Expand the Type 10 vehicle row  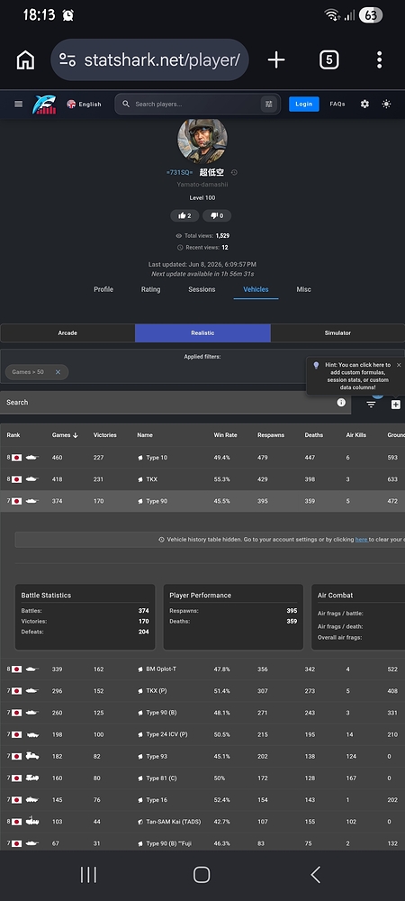[202, 458]
